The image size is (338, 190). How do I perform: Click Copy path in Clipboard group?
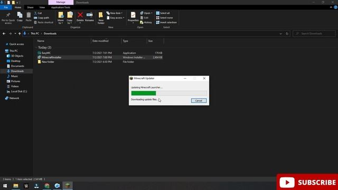[x=42, y=17]
